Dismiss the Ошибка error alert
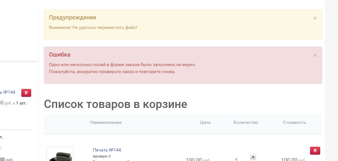Image resolution: width=338 pixels, height=161 pixels. pyautogui.click(x=315, y=55)
